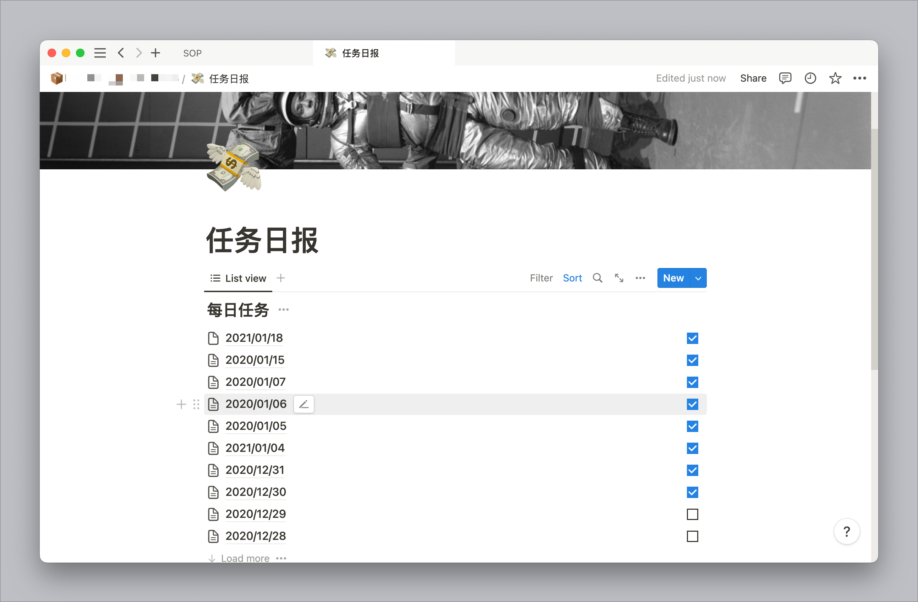Uncheck the 2020/01/05 checkbox
Viewport: 918px width, 602px height.
pyautogui.click(x=692, y=426)
